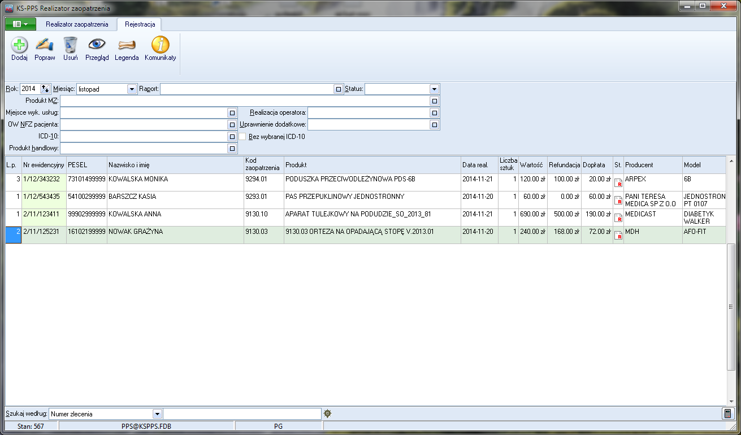Expand the Miesiąc dropdown

(x=132, y=89)
